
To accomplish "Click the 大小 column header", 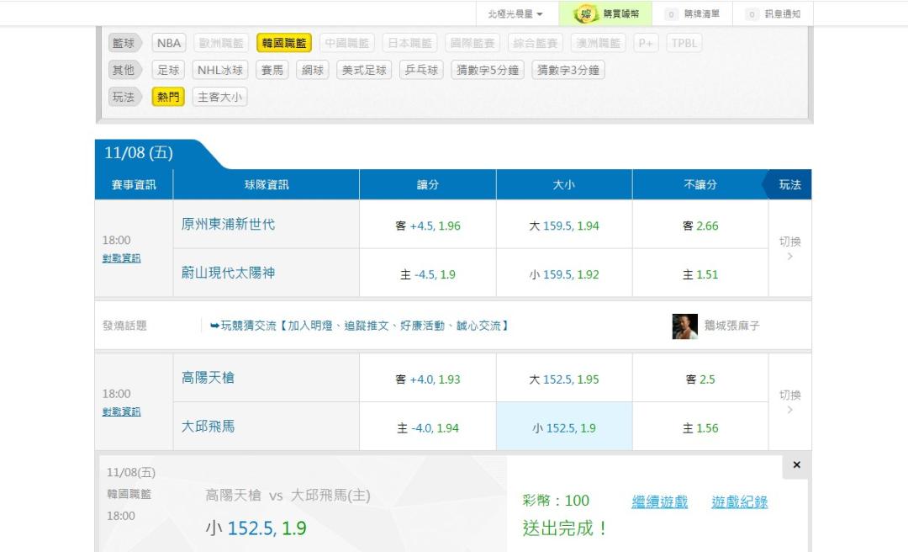I will (564, 184).
